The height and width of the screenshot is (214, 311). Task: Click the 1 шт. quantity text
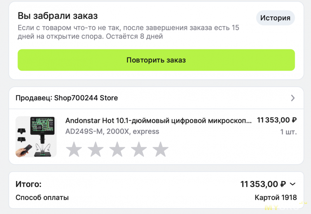pos(288,132)
